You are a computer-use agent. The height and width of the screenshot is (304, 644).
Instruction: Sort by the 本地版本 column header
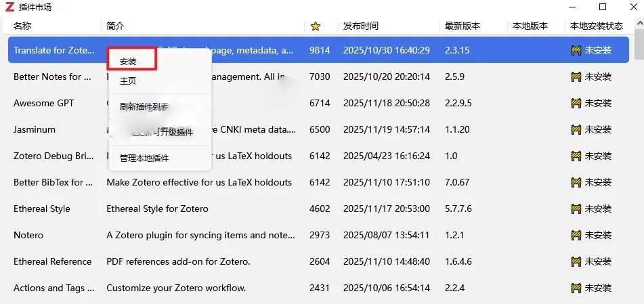pyautogui.click(x=530, y=26)
